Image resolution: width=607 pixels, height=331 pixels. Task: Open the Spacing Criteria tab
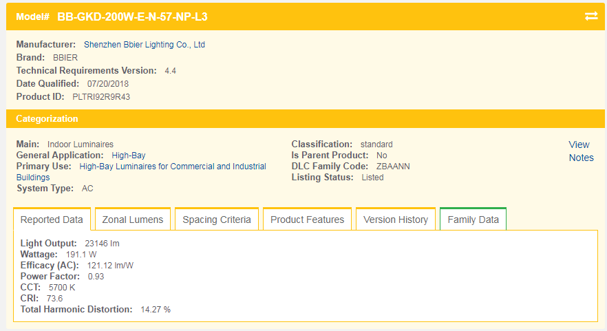coord(217,220)
